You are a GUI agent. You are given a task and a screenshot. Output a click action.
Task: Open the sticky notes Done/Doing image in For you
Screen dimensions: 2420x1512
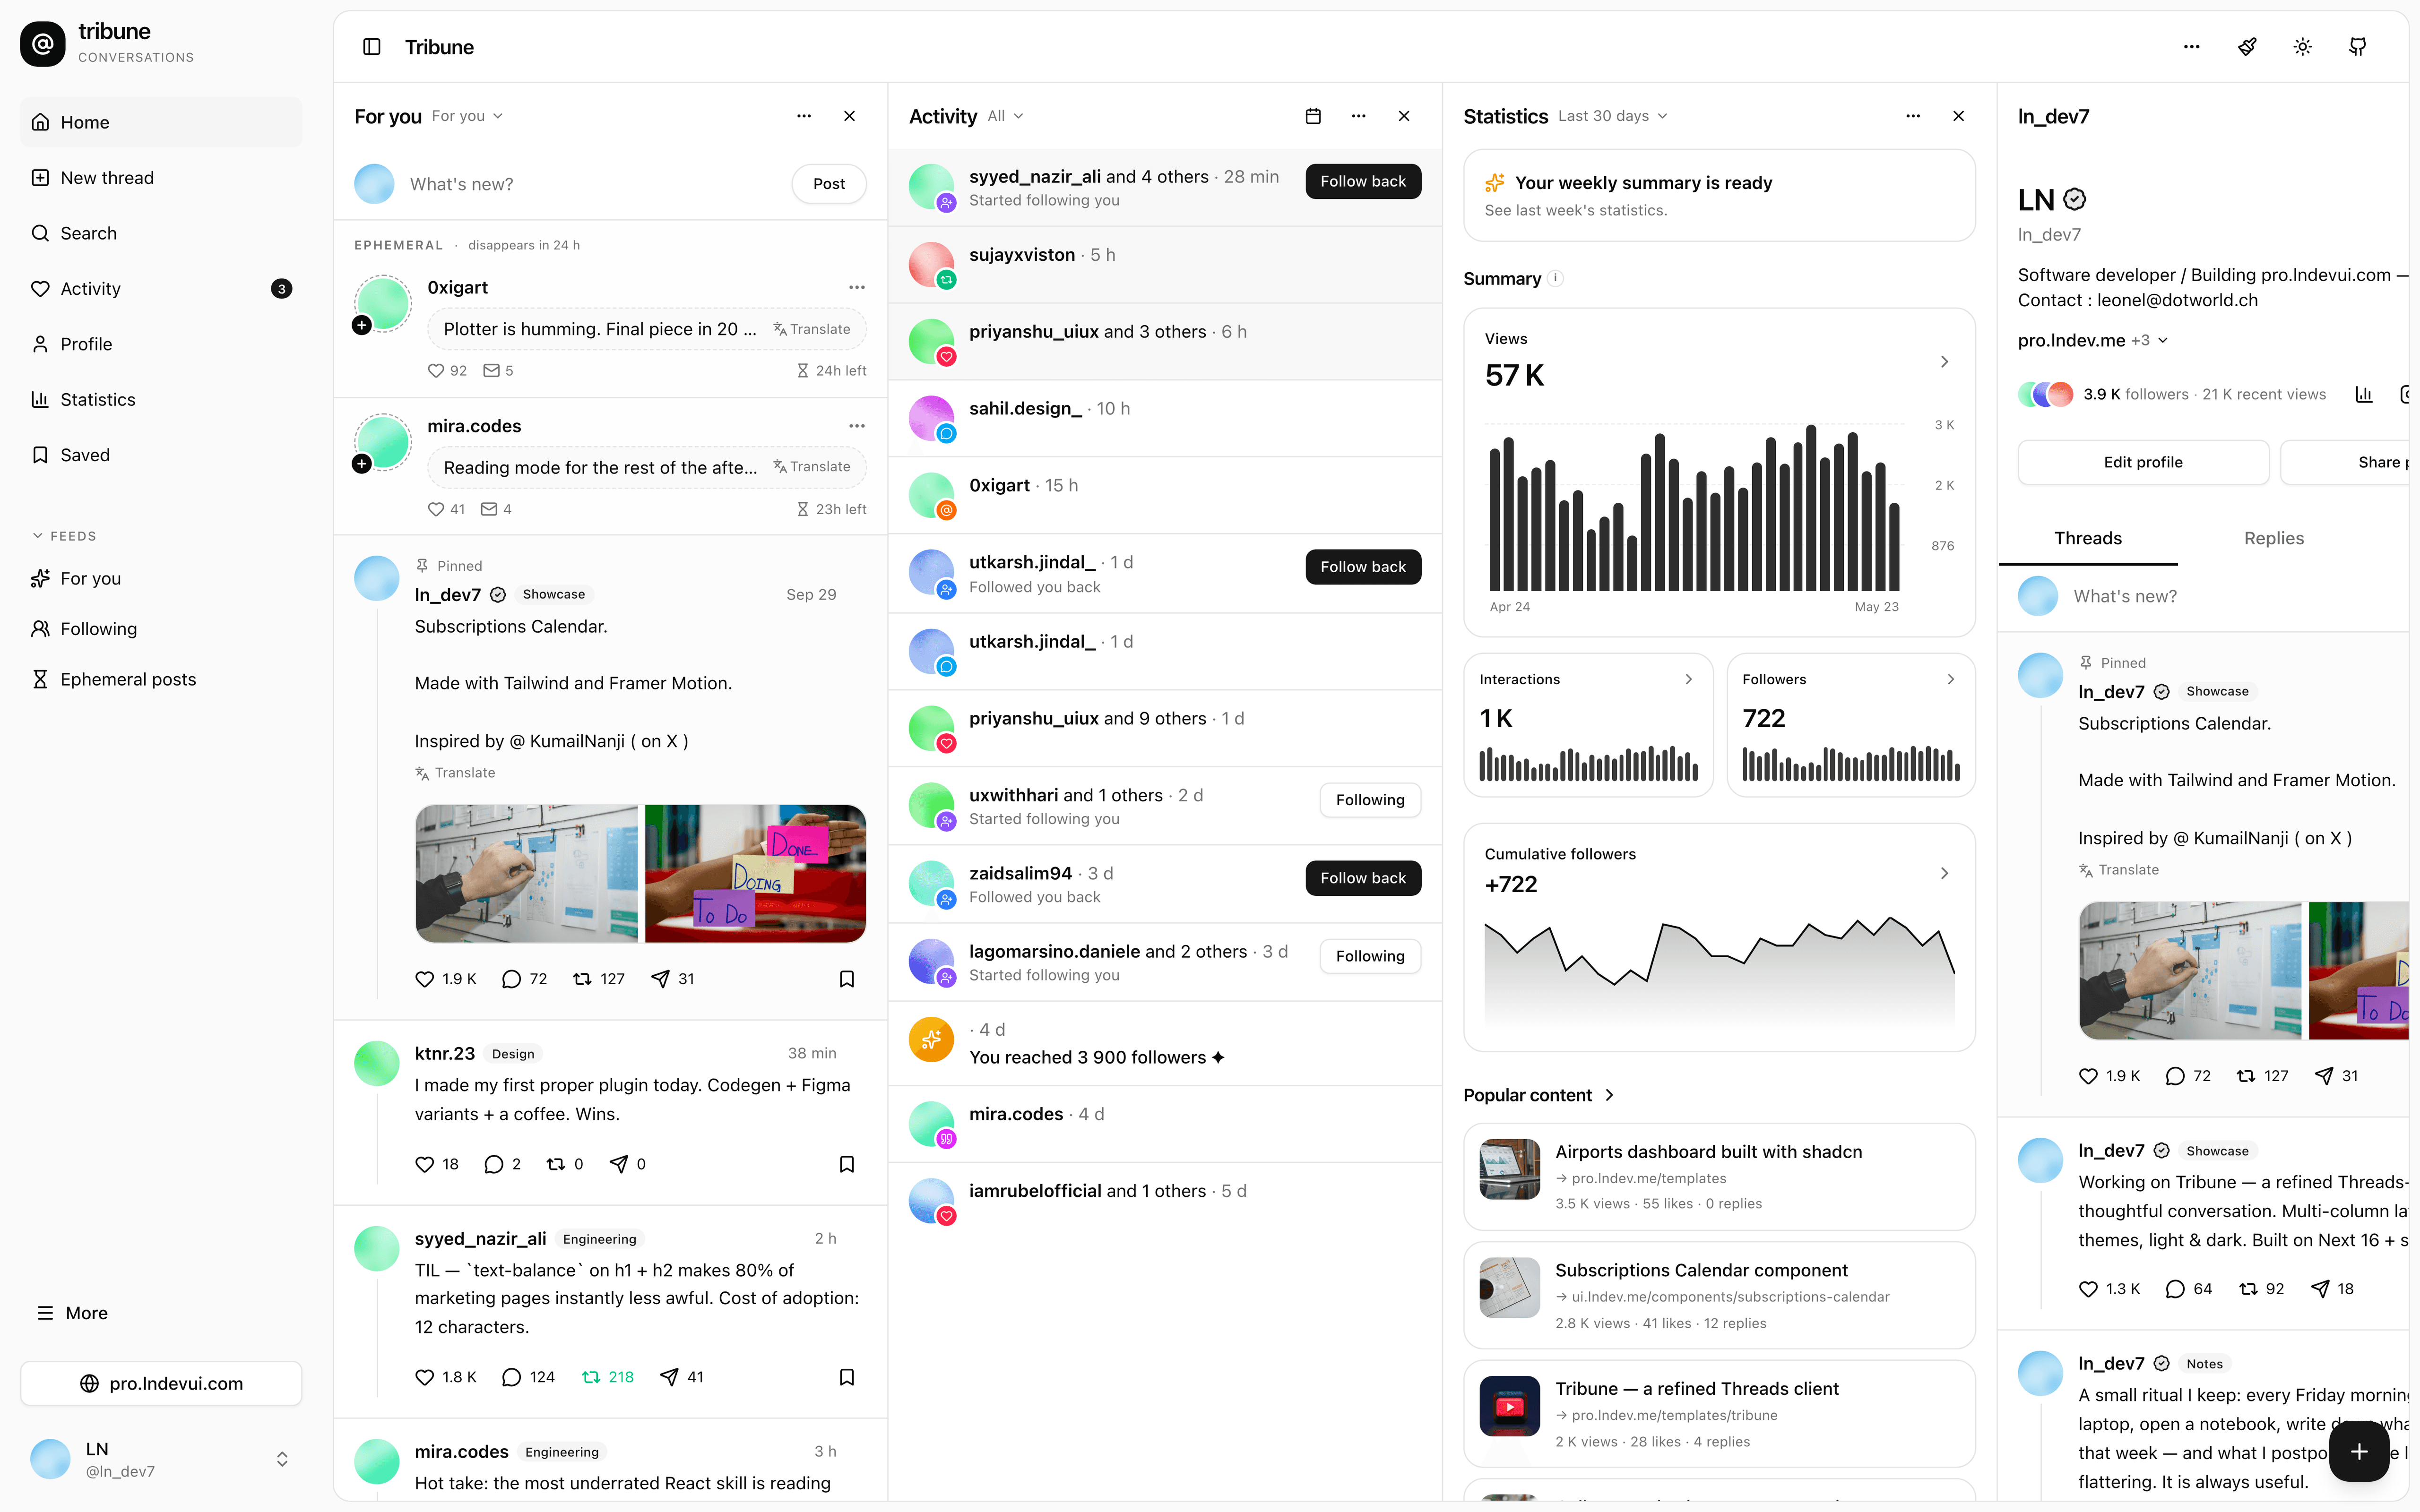[755, 873]
